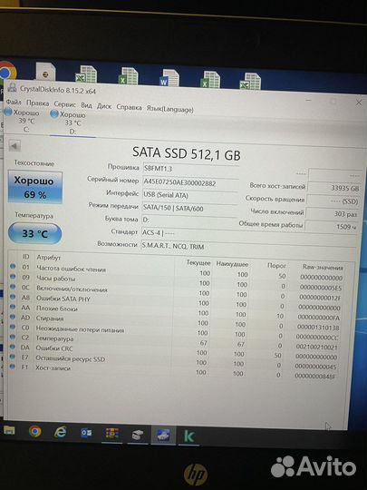Open the Word document on the desktop
Viewport: 367px width, 490px height.
coord(169,78)
